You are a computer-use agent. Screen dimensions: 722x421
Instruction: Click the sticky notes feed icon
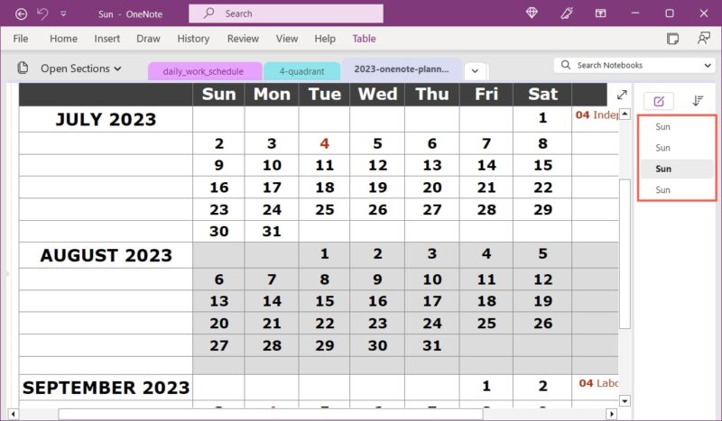672,39
